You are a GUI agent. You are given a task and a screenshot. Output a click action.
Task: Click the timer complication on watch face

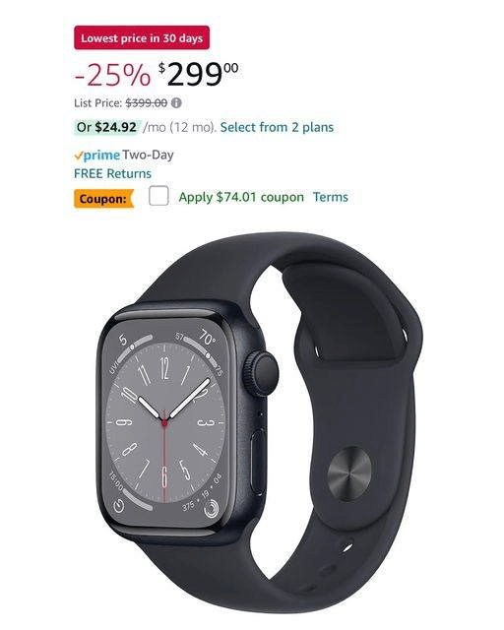click(119, 505)
